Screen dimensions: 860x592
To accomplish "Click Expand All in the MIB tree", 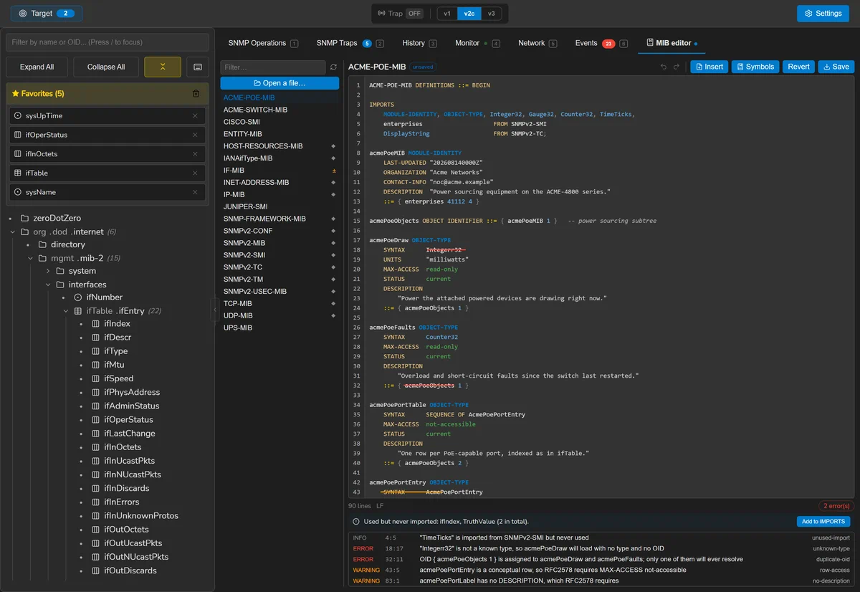I will (37, 67).
